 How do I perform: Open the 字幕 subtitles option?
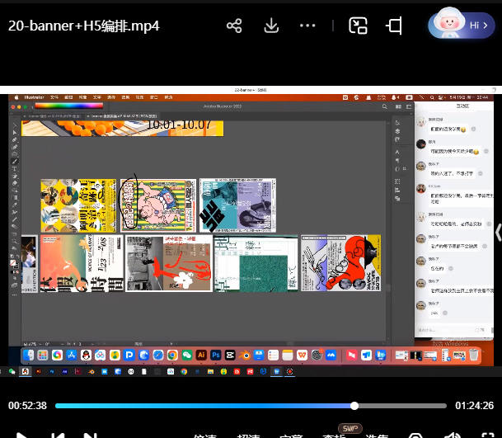pos(291,436)
